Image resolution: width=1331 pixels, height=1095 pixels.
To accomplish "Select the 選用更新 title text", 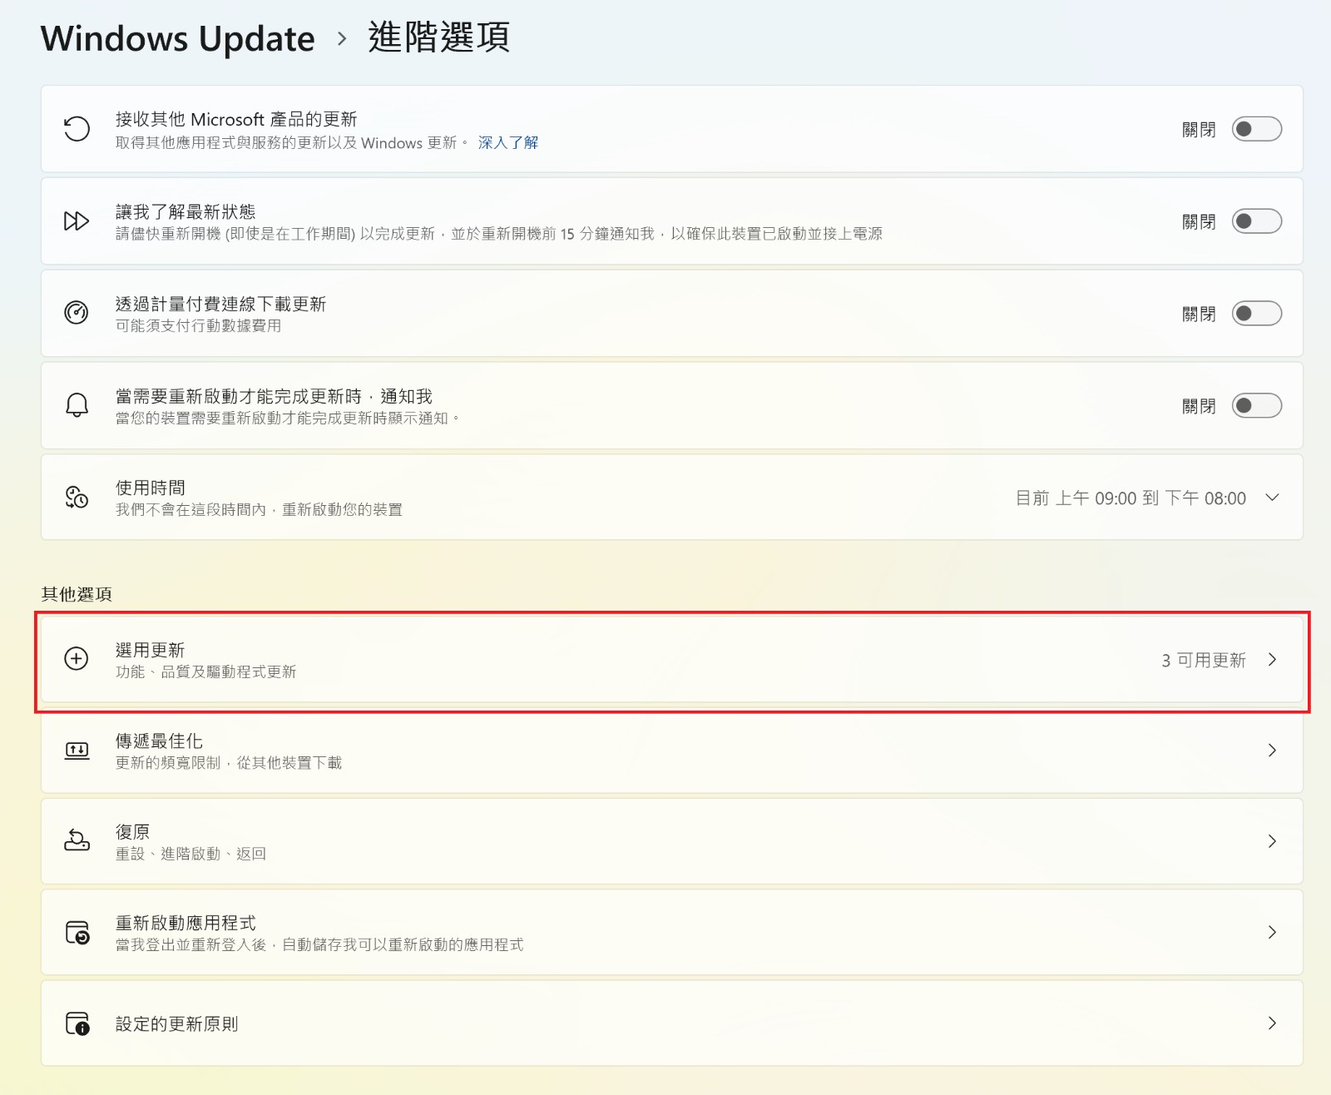I will tap(150, 650).
